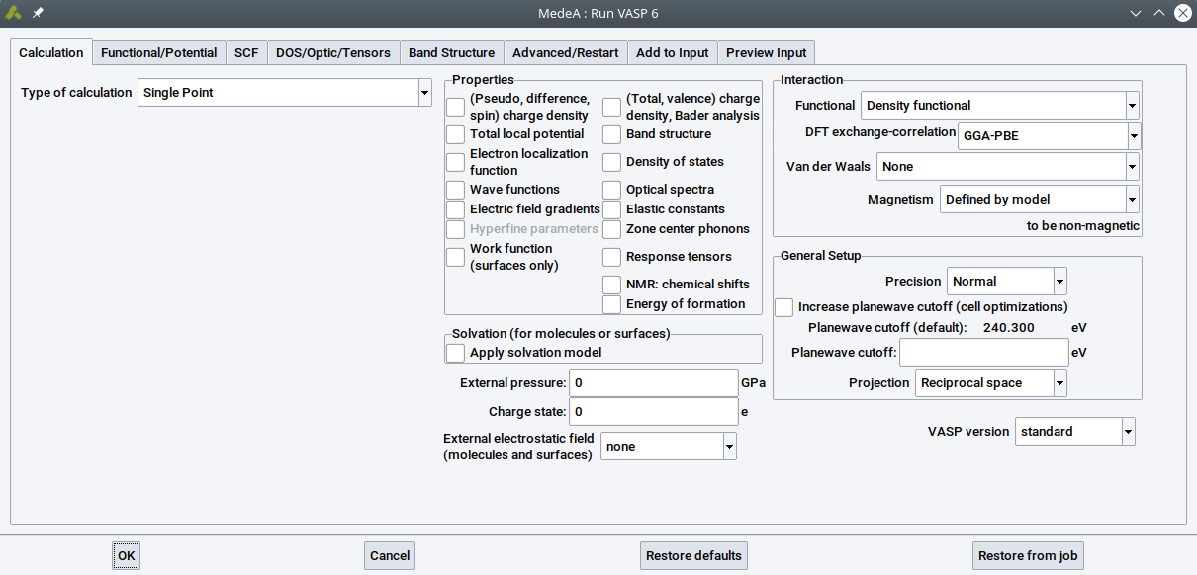
Task: Enable (Total, valence) charge density Bader checkbox
Action: coord(612,107)
